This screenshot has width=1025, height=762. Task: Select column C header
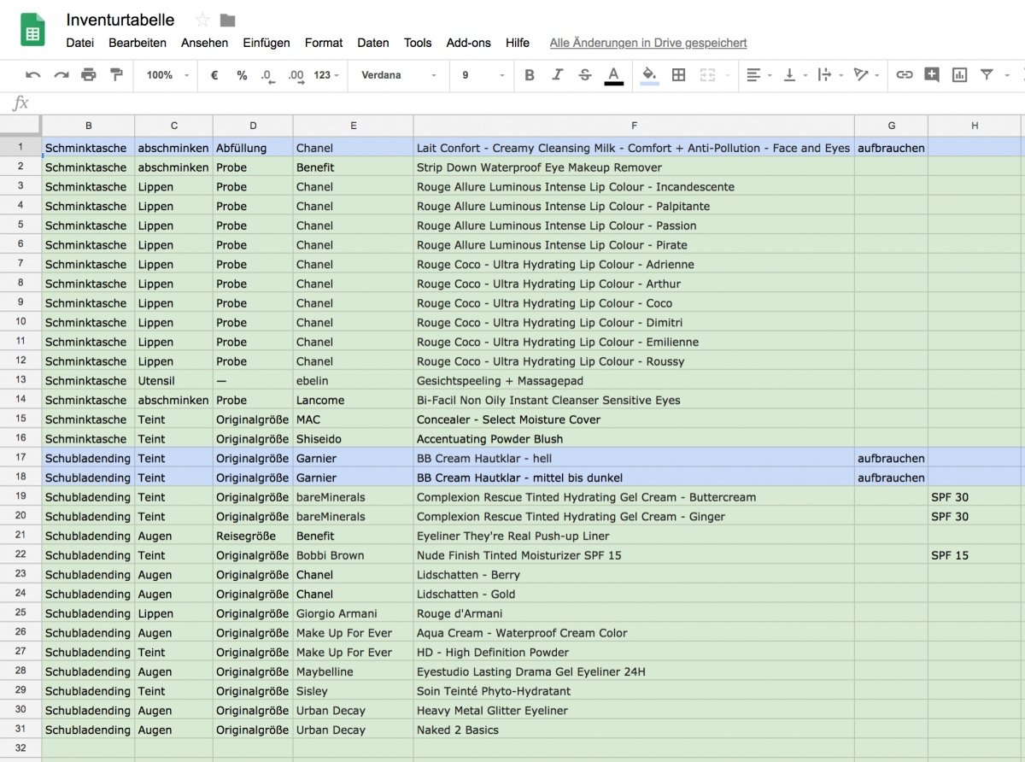pyautogui.click(x=174, y=126)
